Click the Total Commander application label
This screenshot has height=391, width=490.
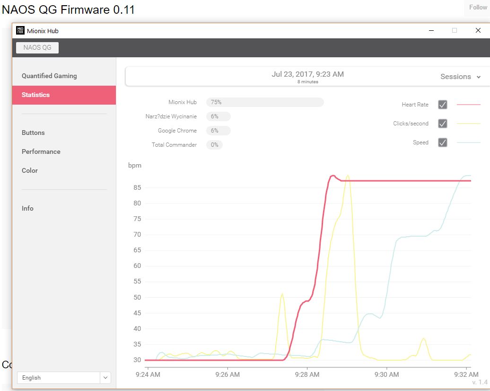(x=174, y=145)
